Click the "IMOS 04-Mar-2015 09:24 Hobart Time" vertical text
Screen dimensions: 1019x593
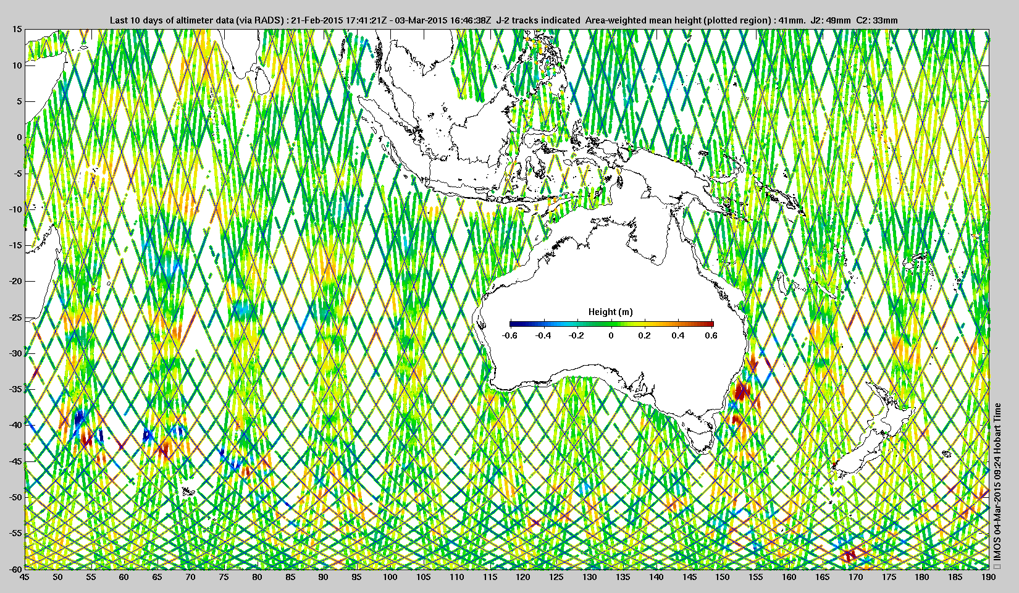coord(997,482)
